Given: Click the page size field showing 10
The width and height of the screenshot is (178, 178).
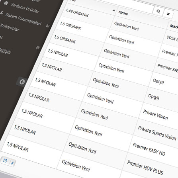Looking at the screenshot, I should point(5,161).
